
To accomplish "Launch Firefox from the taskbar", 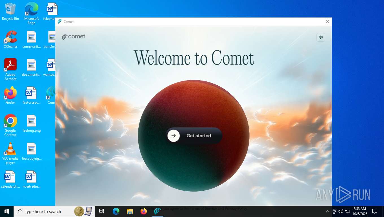I will [144, 211].
